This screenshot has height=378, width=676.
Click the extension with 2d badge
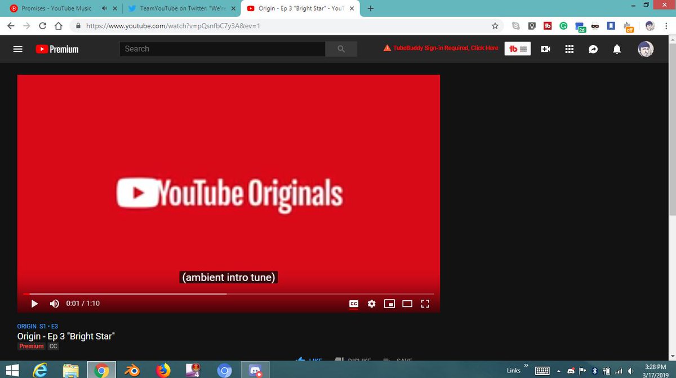pos(580,26)
